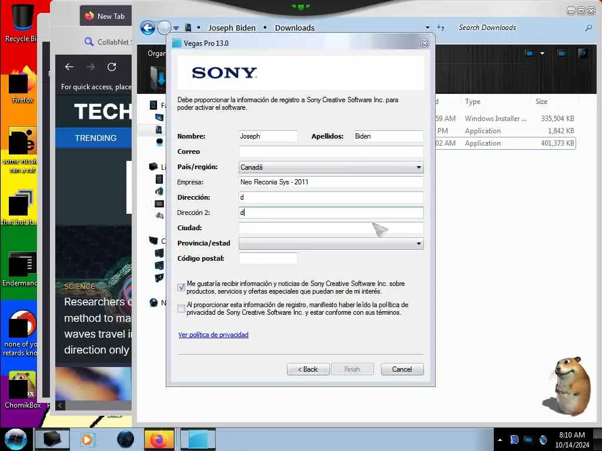The width and height of the screenshot is (602, 451).
Task: Open the Recycle Bin desktop icon
Action: [x=22, y=22]
